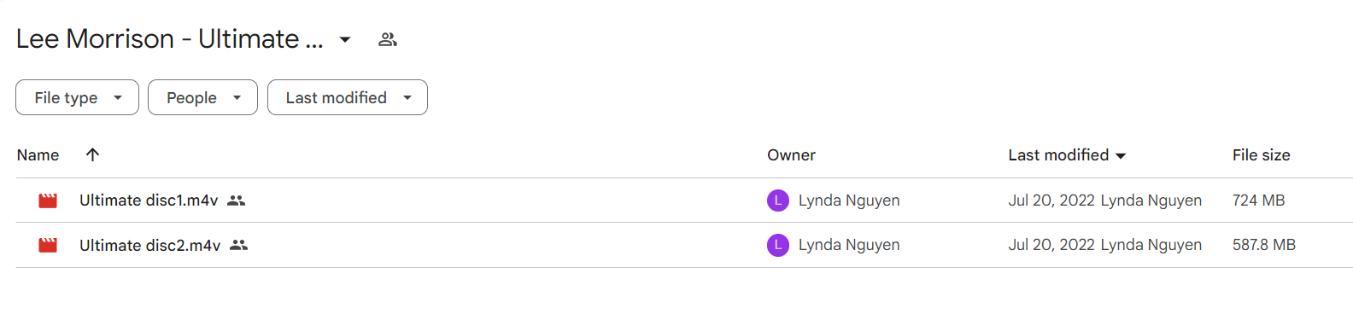Click the Owner column header
This screenshot has width=1353, height=314.
tap(791, 155)
